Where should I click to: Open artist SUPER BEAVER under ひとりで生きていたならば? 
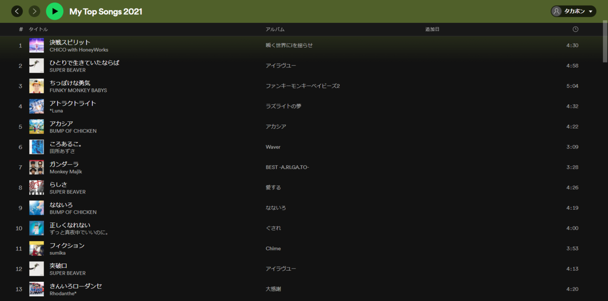(x=67, y=70)
